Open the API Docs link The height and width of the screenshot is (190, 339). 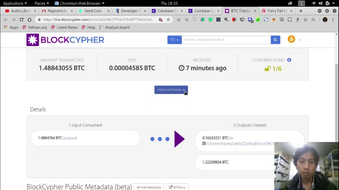[177, 187]
